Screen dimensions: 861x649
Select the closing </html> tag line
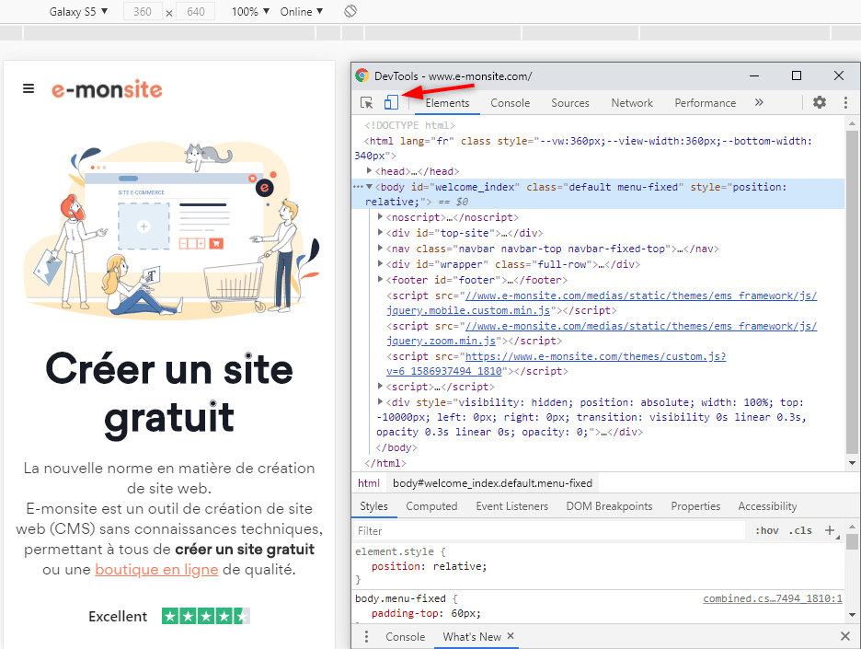pyautogui.click(x=385, y=463)
